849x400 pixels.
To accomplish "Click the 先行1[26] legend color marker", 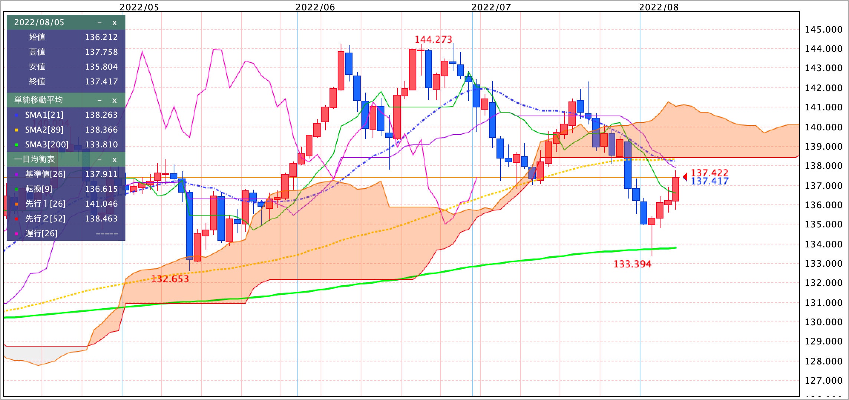I will pos(16,204).
